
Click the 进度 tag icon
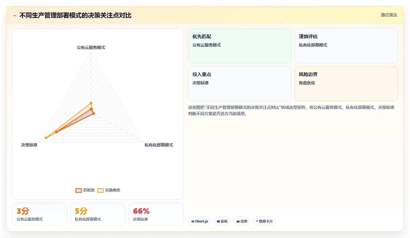[x=238, y=222]
